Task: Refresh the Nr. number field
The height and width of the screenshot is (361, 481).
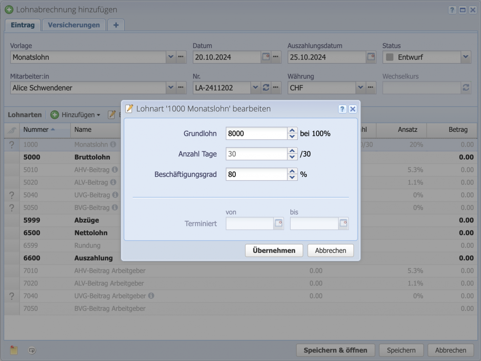Action: click(x=266, y=87)
